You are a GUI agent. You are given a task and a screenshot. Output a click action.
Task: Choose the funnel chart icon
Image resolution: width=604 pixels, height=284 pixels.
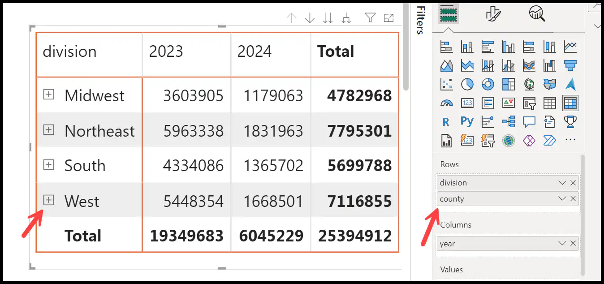click(570, 65)
